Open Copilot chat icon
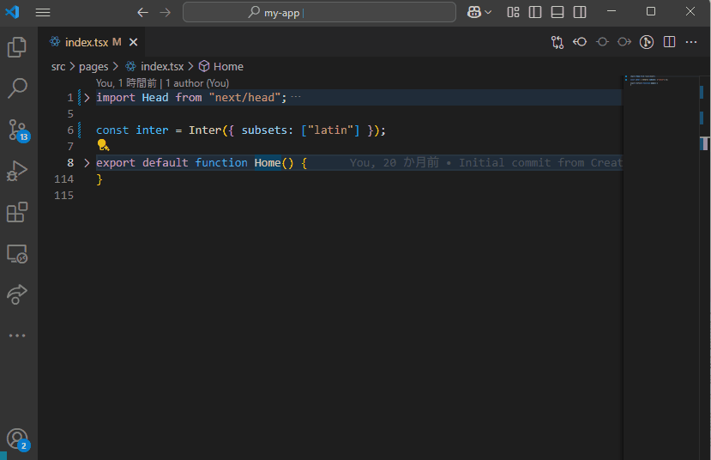This screenshot has width=711, height=460. coord(473,12)
